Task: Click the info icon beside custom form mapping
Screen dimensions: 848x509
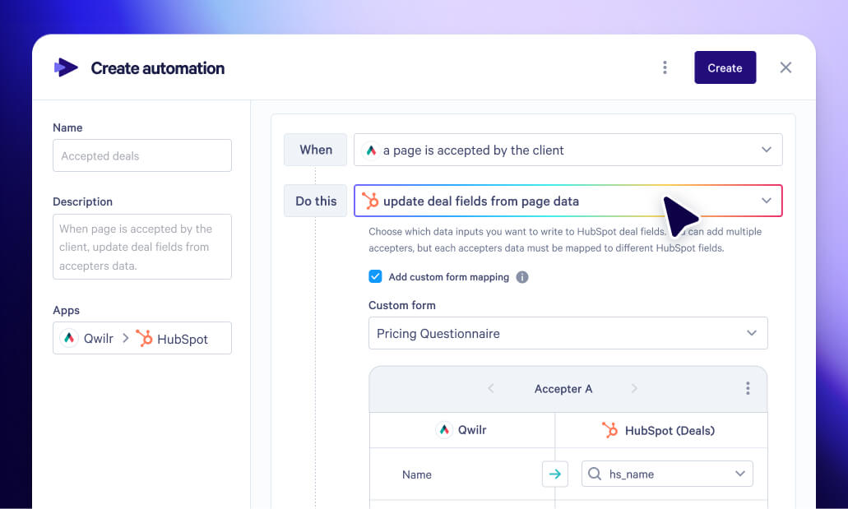Action: coord(522,277)
